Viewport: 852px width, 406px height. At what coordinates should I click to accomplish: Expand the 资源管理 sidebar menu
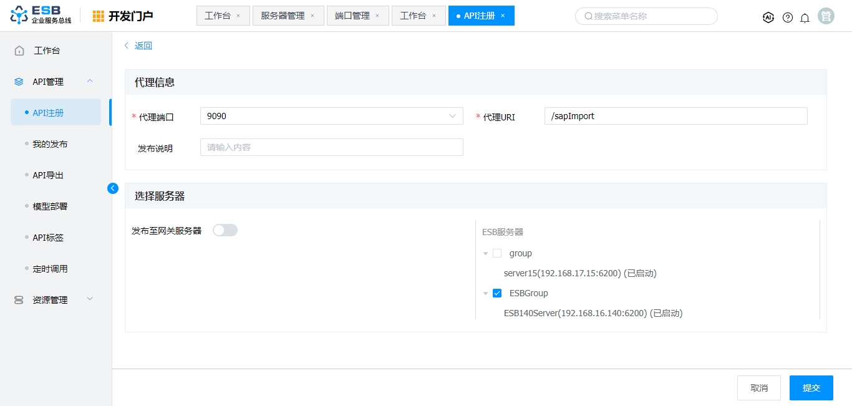(89, 299)
